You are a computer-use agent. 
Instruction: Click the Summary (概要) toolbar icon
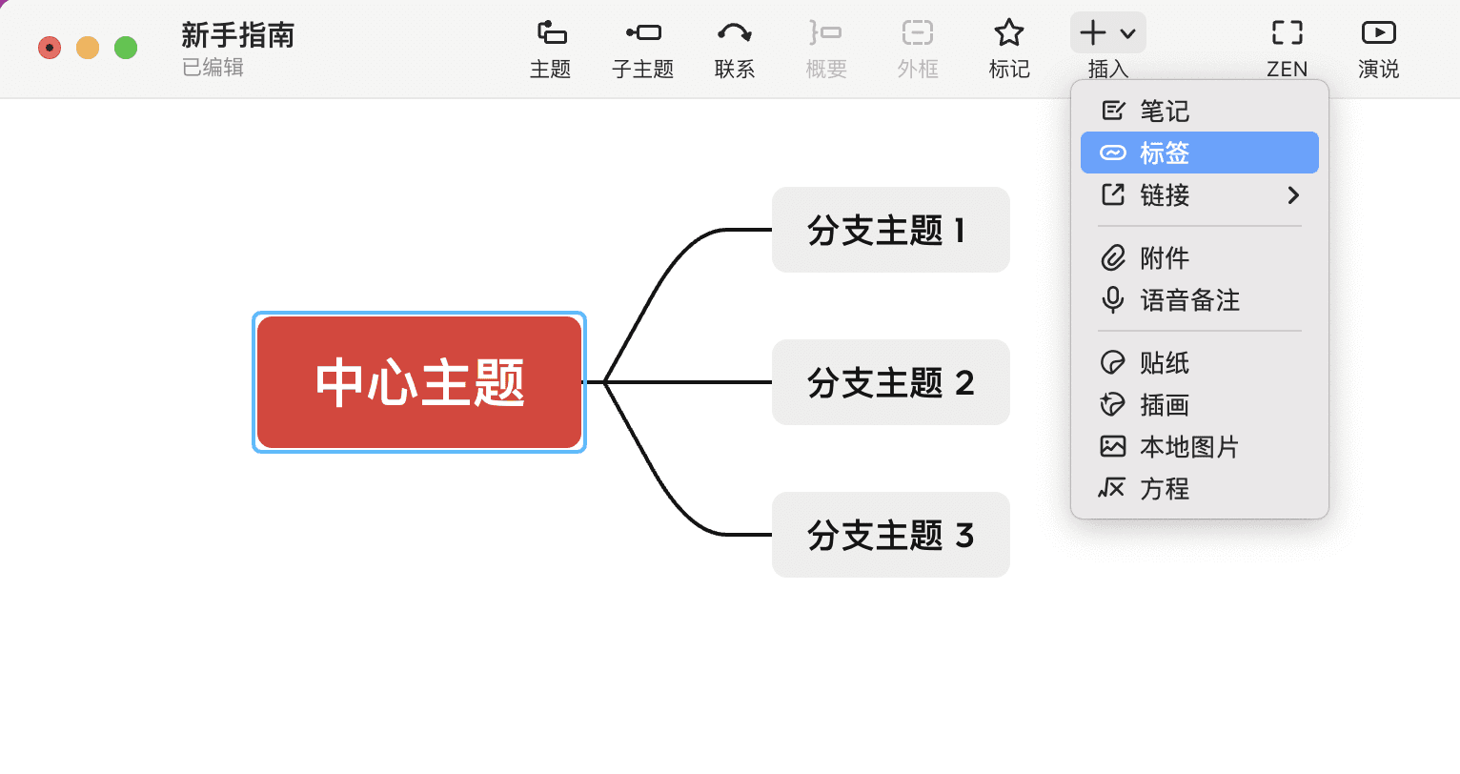pyautogui.click(x=826, y=33)
